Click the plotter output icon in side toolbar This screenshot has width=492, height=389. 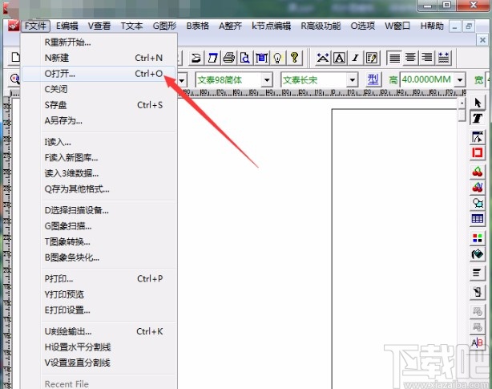(478, 292)
